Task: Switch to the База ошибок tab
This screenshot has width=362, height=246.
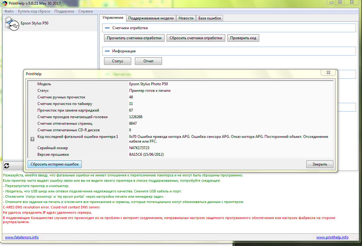Action: point(210,18)
